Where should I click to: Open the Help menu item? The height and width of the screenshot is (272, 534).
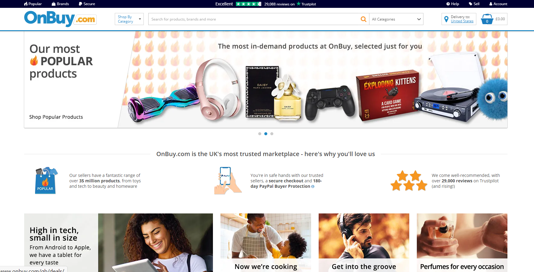click(x=453, y=4)
